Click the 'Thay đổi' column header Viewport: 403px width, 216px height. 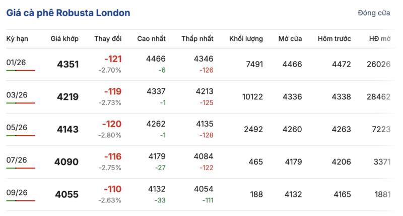[108, 39]
